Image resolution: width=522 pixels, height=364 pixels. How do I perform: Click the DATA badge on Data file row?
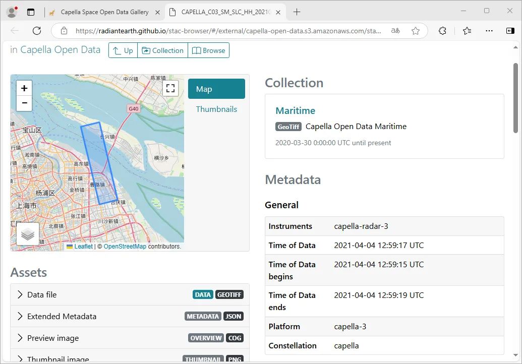(x=203, y=295)
